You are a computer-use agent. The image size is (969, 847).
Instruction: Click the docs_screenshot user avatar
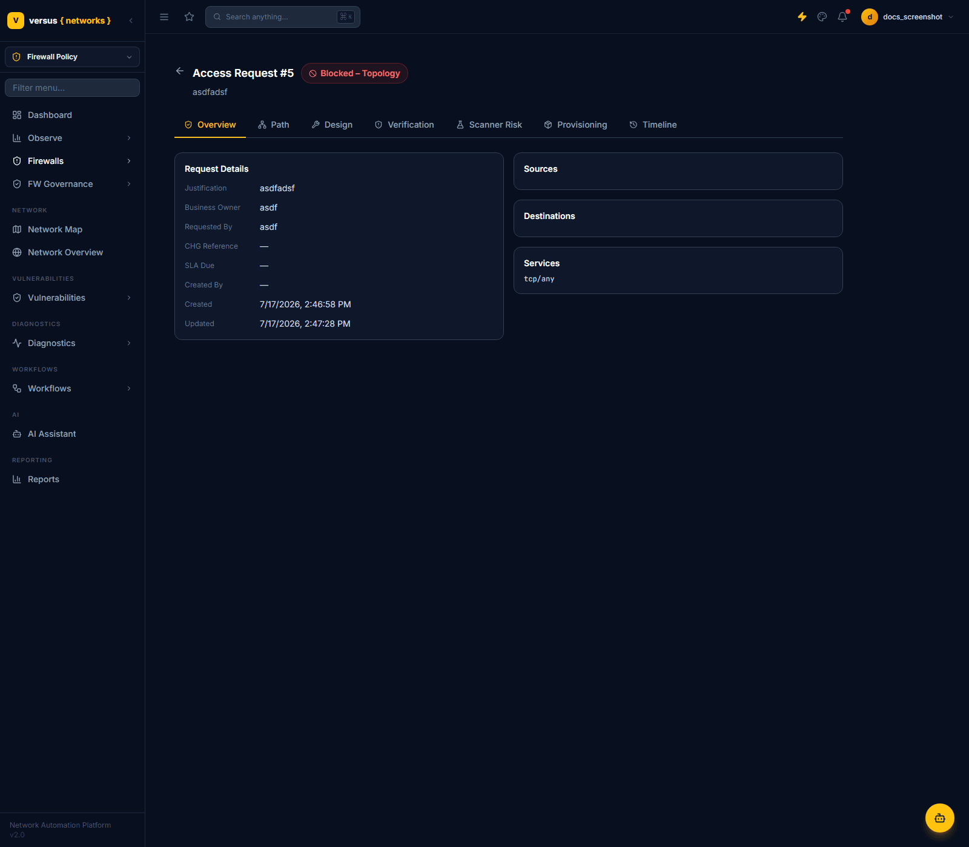click(870, 17)
